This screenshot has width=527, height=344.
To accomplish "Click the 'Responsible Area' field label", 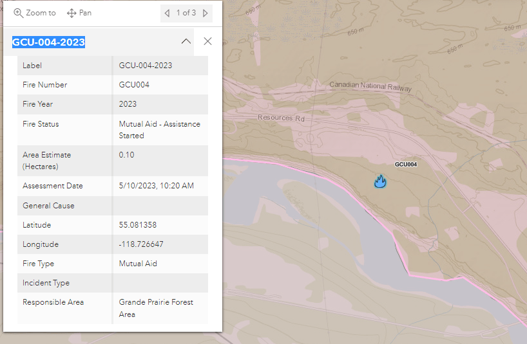I will click(x=53, y=302).
